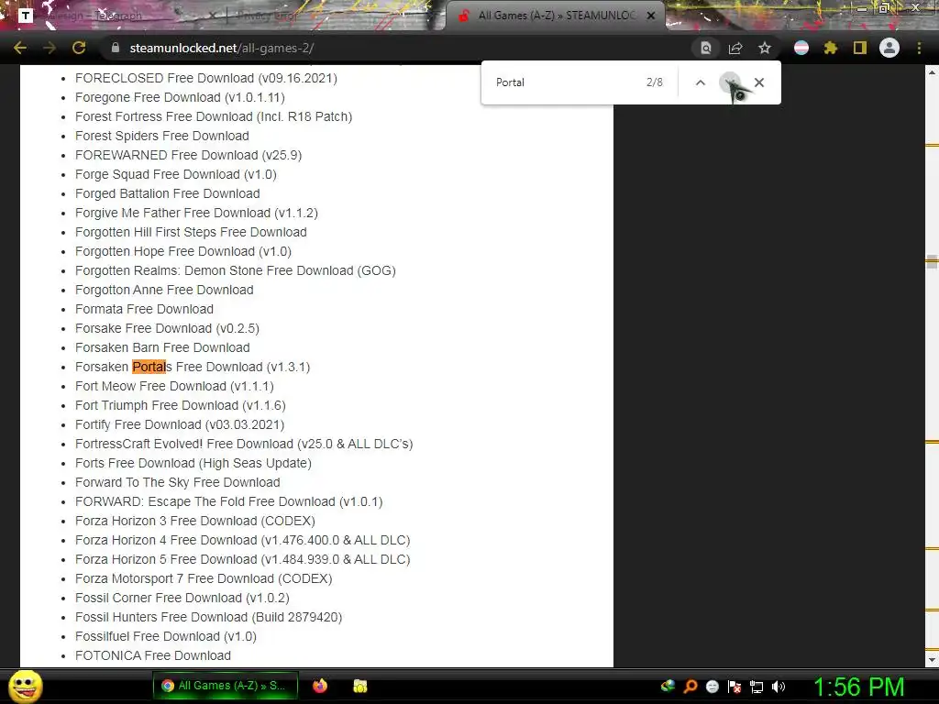The image size is (939, 704).
Task: Open the volume speaker tray icon
Action: pos(779,687)
